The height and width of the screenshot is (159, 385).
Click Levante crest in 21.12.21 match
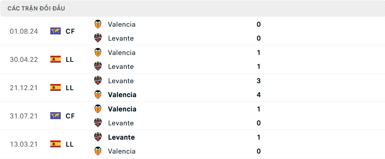98,81
